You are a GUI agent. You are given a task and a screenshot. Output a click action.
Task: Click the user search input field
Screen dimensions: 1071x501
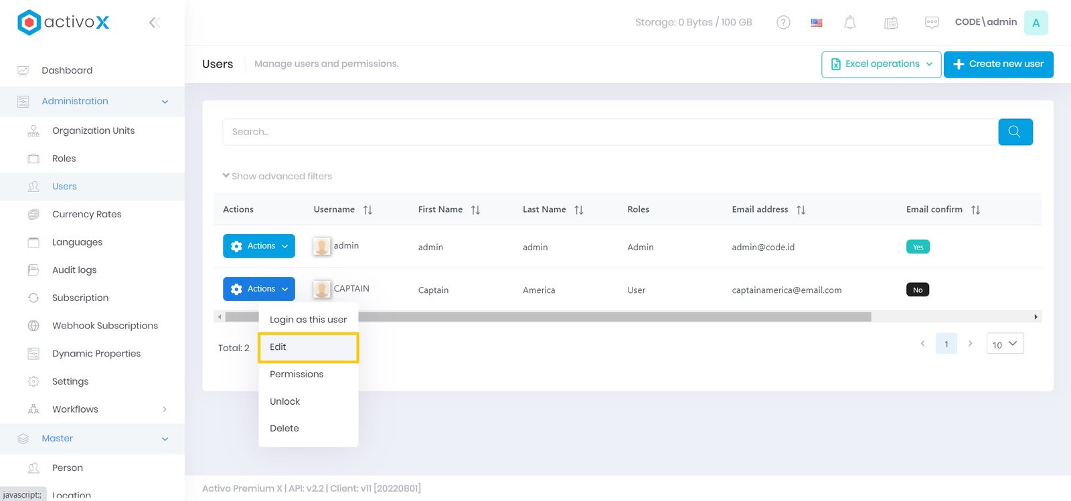[609, 132]
